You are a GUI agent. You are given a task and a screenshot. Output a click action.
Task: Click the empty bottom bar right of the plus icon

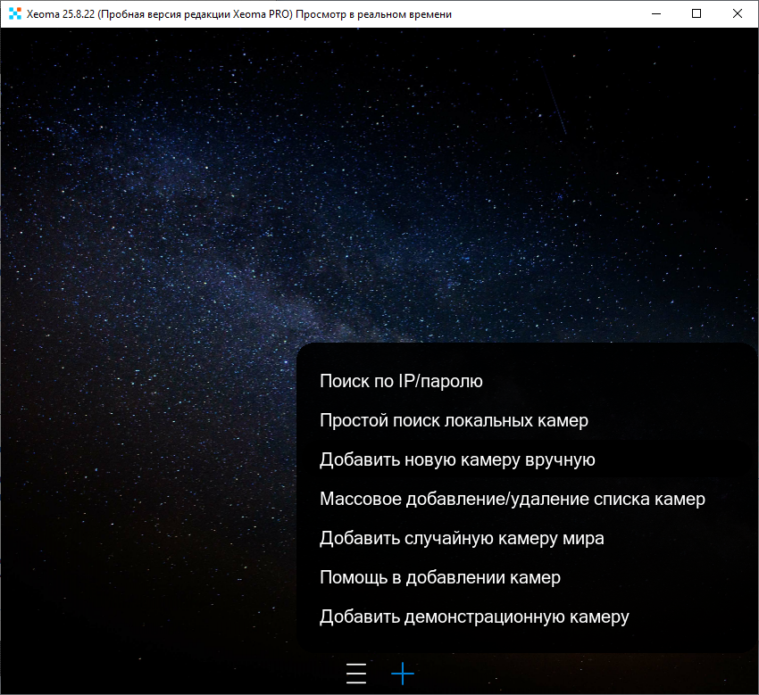point(580,674)
